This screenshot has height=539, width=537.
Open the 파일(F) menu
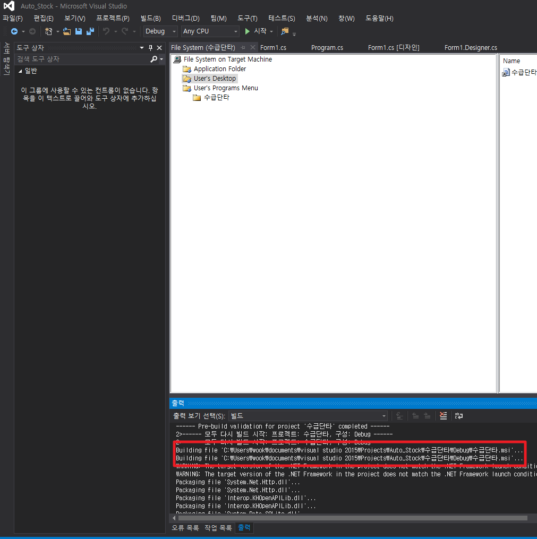pos(13,19)
